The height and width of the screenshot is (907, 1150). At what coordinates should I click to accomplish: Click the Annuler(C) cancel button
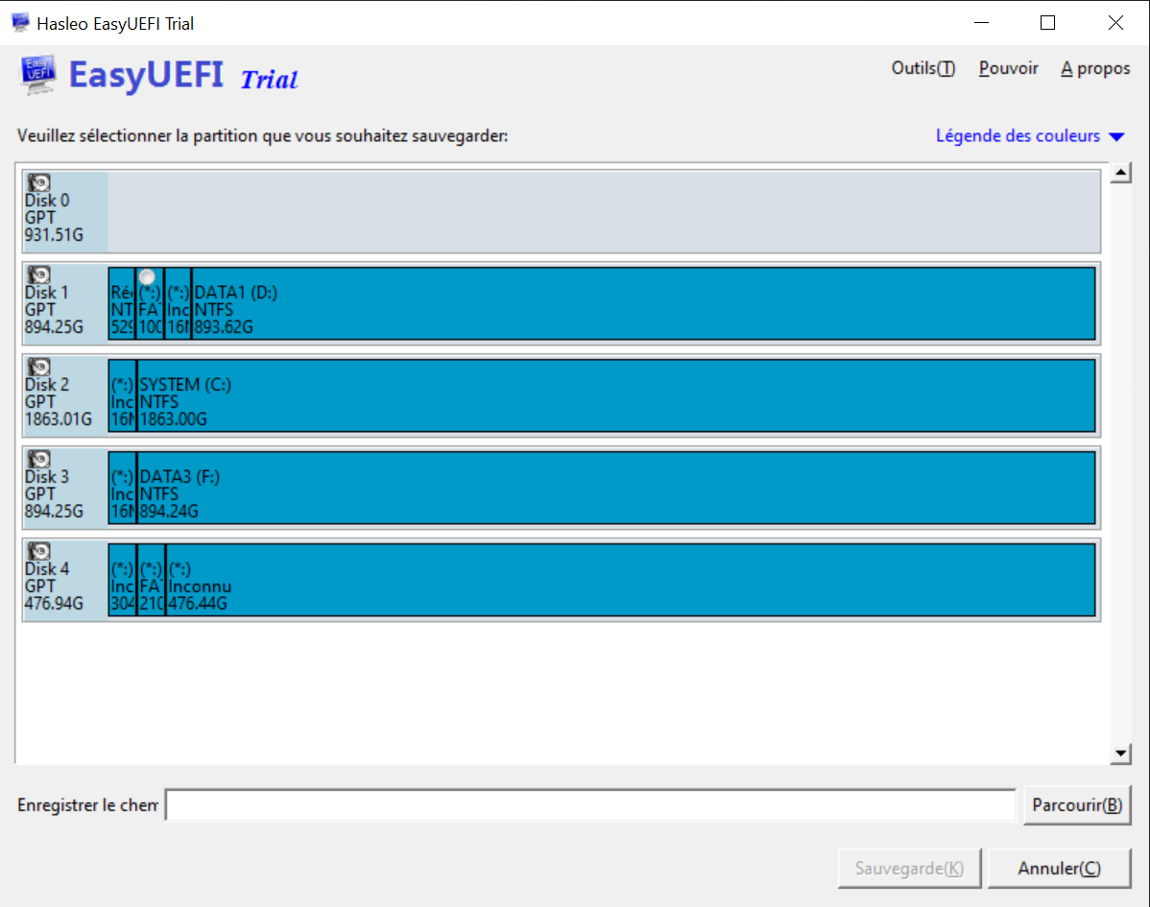[x=1059, y=869]
